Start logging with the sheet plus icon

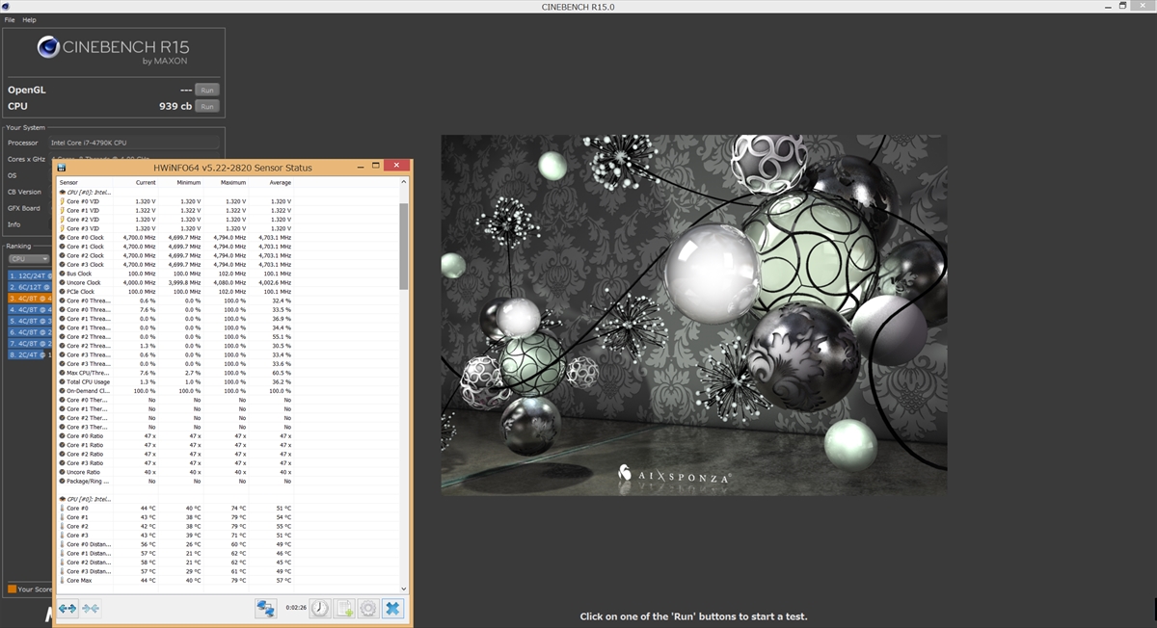click(344, 609)
